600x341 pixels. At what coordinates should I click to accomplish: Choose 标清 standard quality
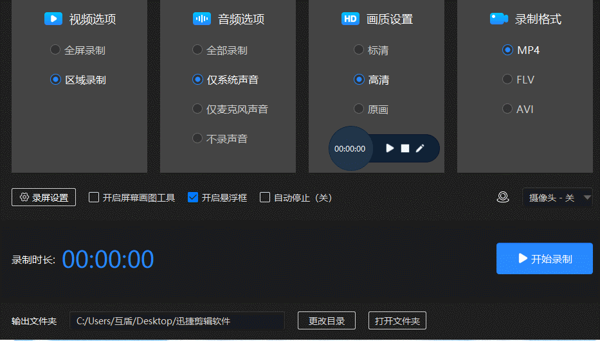[359, 50]
